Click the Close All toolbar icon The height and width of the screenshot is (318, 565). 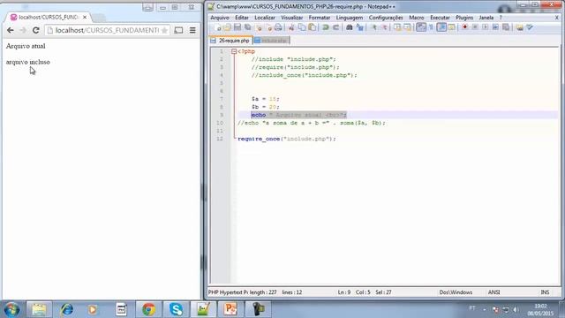click(x=268, y=27)
